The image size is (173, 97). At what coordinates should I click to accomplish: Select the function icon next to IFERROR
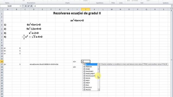pyautogui.click(x=84, y=67)
